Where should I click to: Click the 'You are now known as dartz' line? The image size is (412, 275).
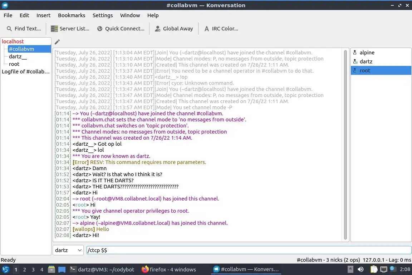(x=116, y=156)
